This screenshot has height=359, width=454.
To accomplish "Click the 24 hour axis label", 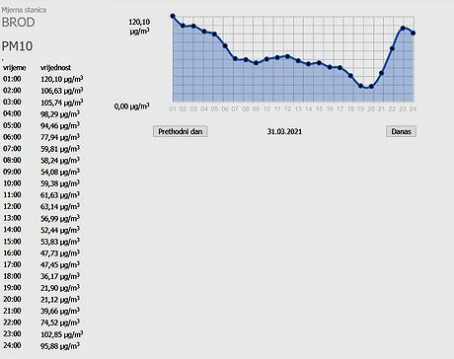I will tap(413, 108).
